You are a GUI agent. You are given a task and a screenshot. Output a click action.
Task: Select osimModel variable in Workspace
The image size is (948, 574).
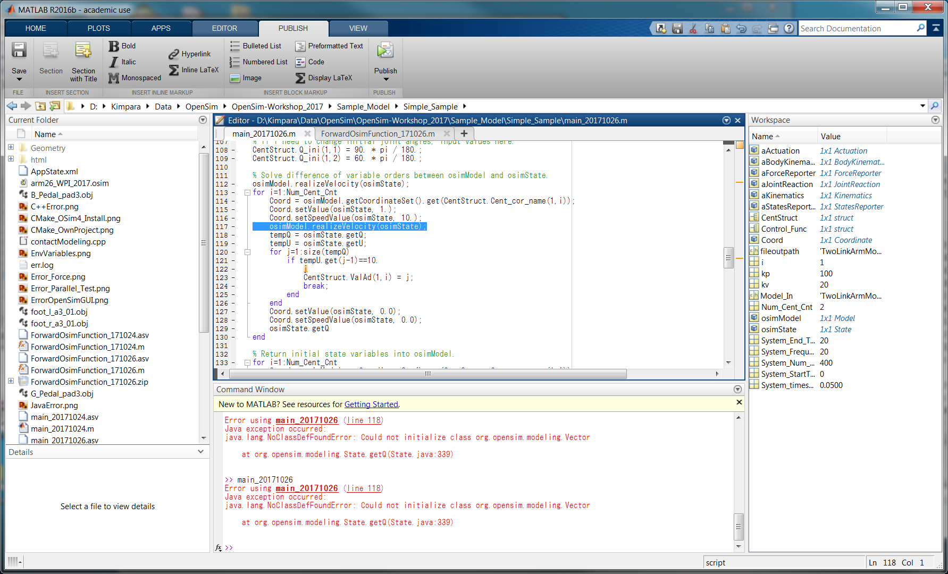781,318
